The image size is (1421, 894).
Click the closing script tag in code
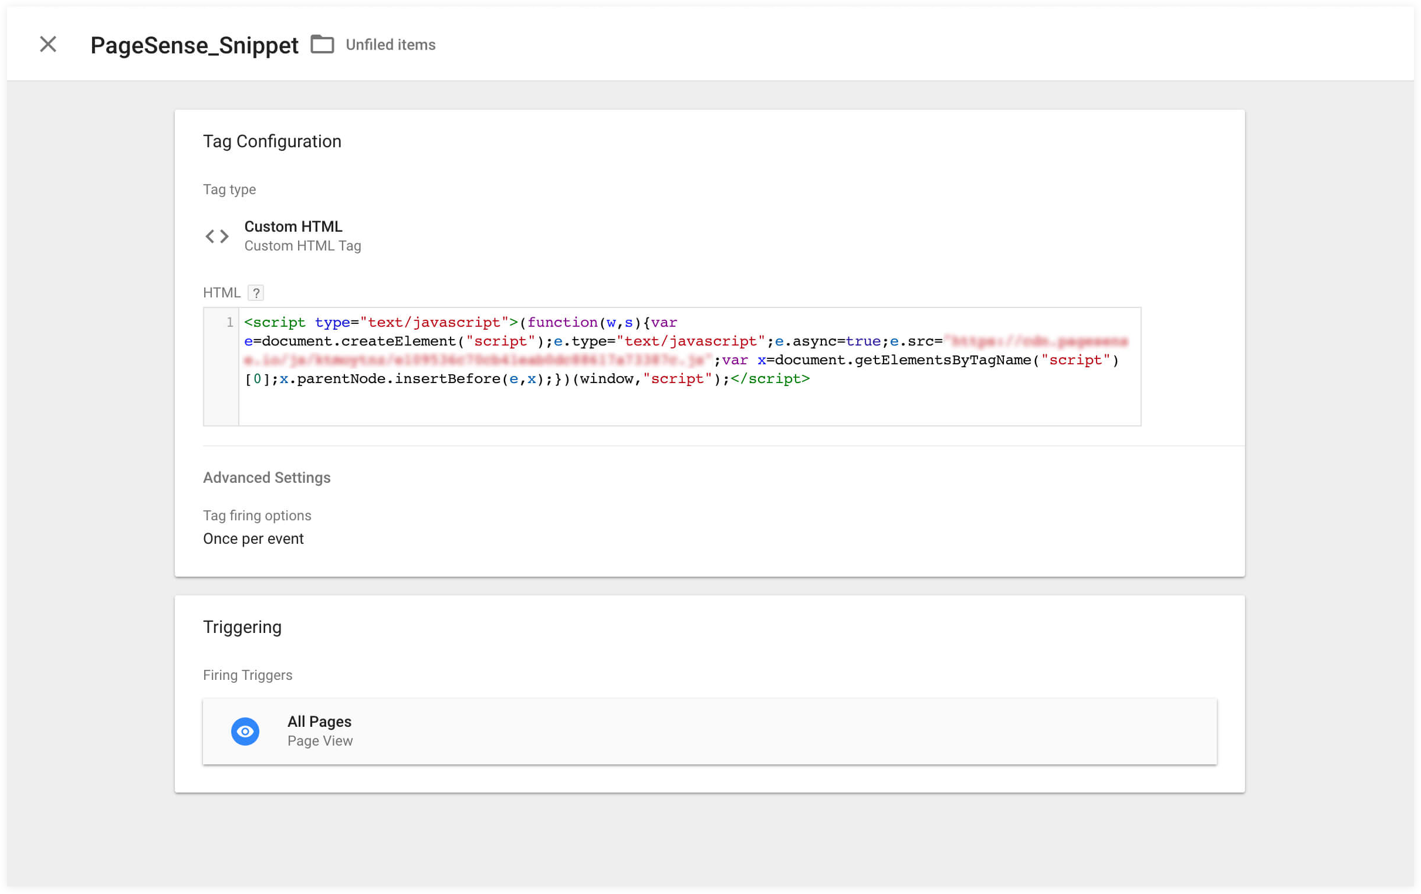click(x=770, y=379)
